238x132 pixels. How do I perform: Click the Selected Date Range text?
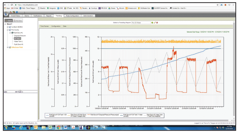[208, 32]
